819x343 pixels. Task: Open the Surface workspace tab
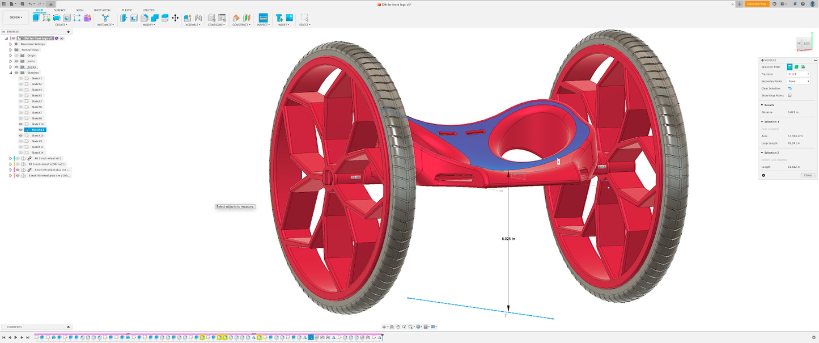(x=60, y=10)
